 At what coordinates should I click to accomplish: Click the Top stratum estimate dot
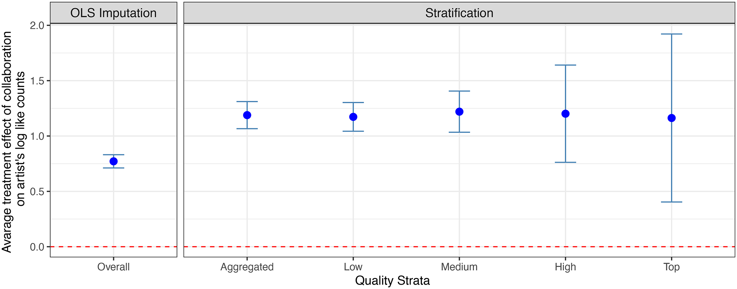[672, 118]
